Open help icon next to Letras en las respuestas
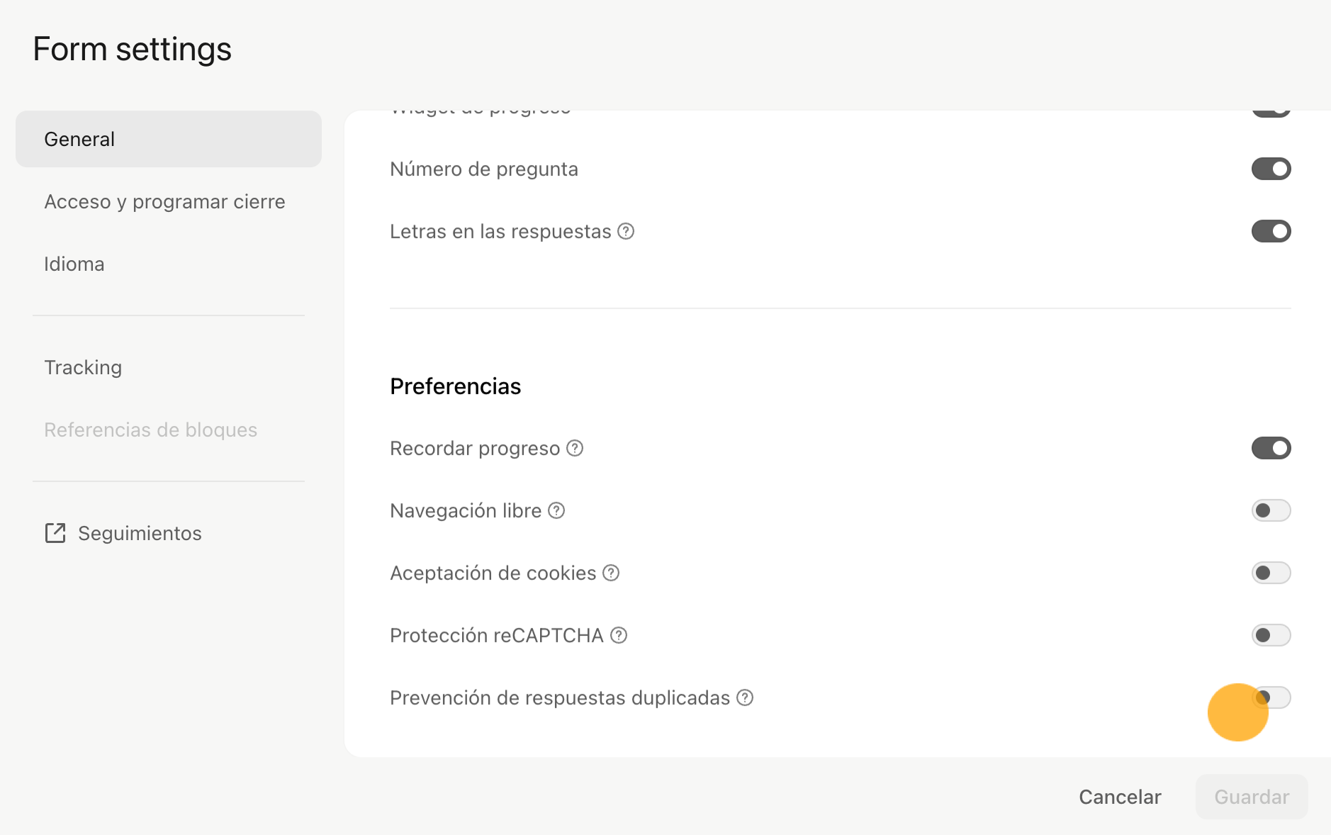The width and height of the screenshot is (1331, 835). click(x=626, y=231)
